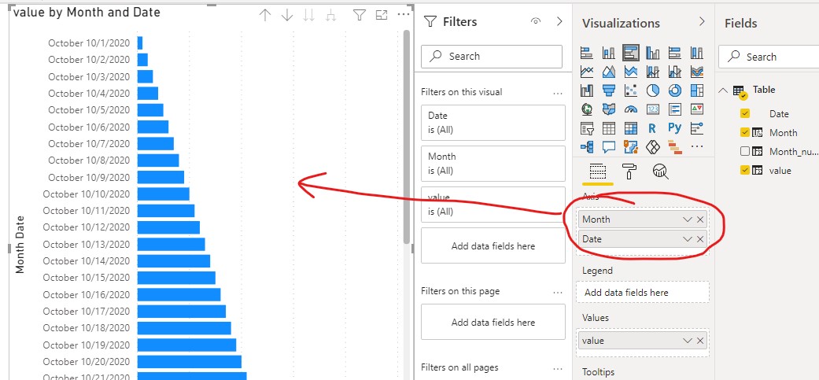
Task: Insert the Map globe visual
Action: tap(587, 109)
